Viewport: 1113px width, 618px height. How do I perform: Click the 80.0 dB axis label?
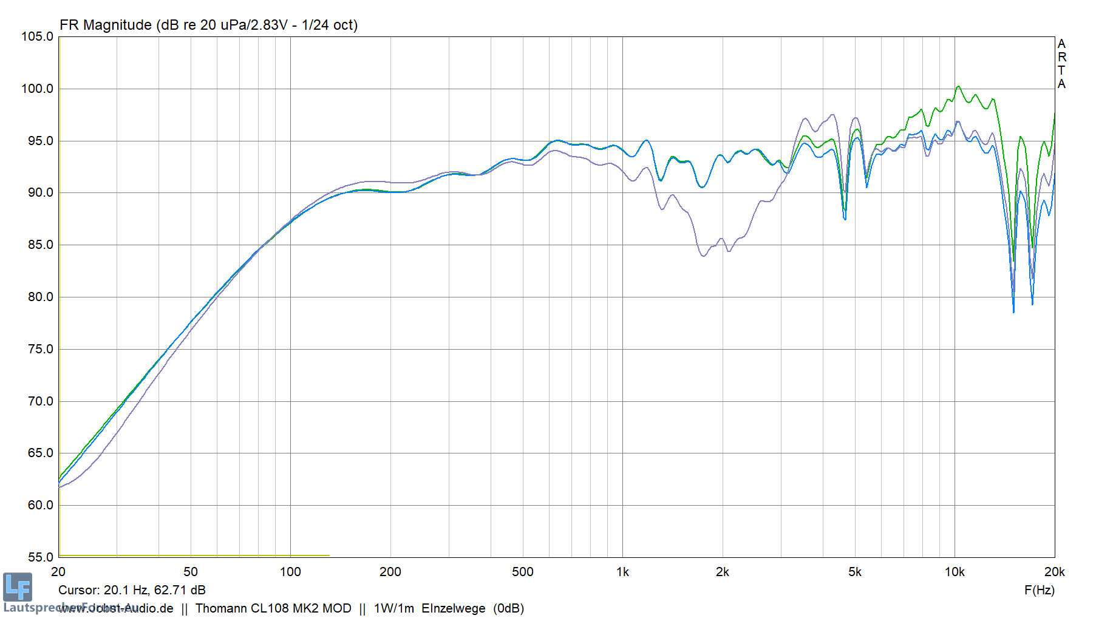[40, 297]
